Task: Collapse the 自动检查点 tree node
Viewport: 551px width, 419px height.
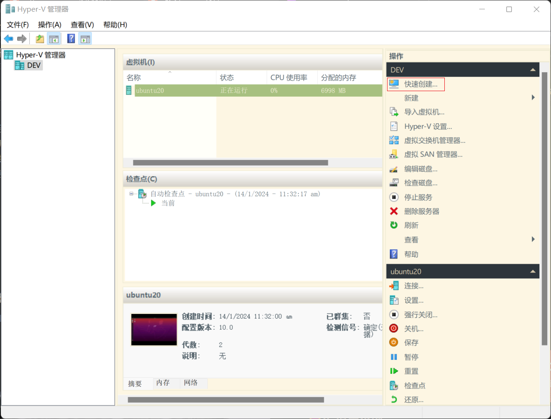Action: (131, 194)
